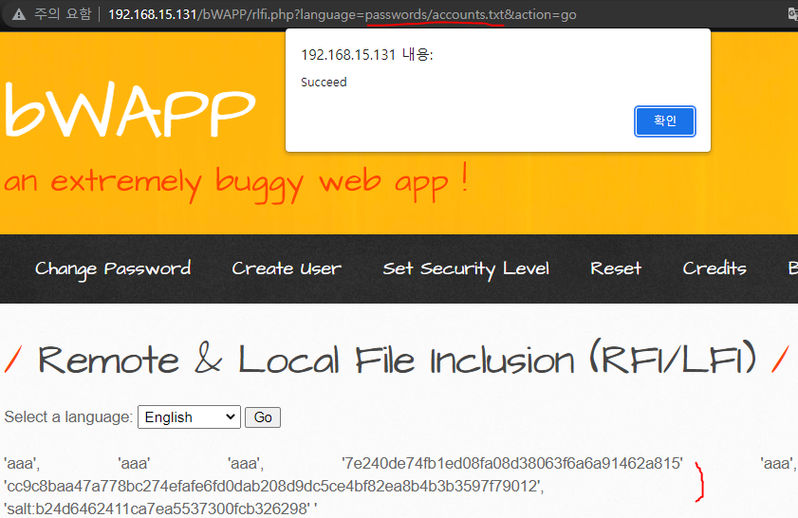Click the bWAPP logo heading
Viewport: 798px width, 518px height.
coord(130,109)
